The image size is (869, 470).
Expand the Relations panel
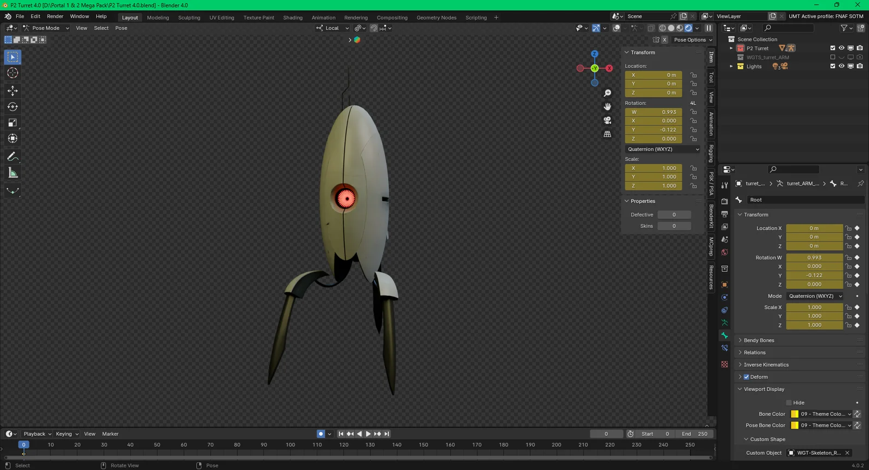click(x=754, y=353)
